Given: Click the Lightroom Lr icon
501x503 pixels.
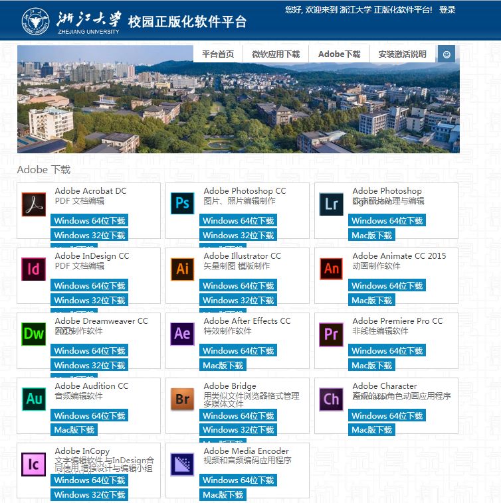Looking at the screenshot, I should [x=332, y=204].
